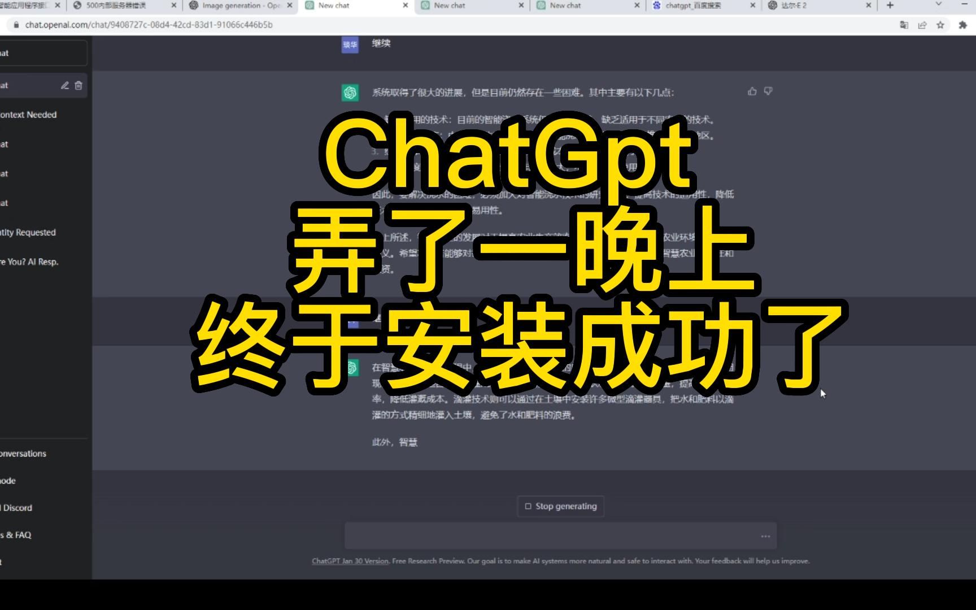
Task: Rename the active chat with the pencil icon
Action: click(x=64, y=85)
